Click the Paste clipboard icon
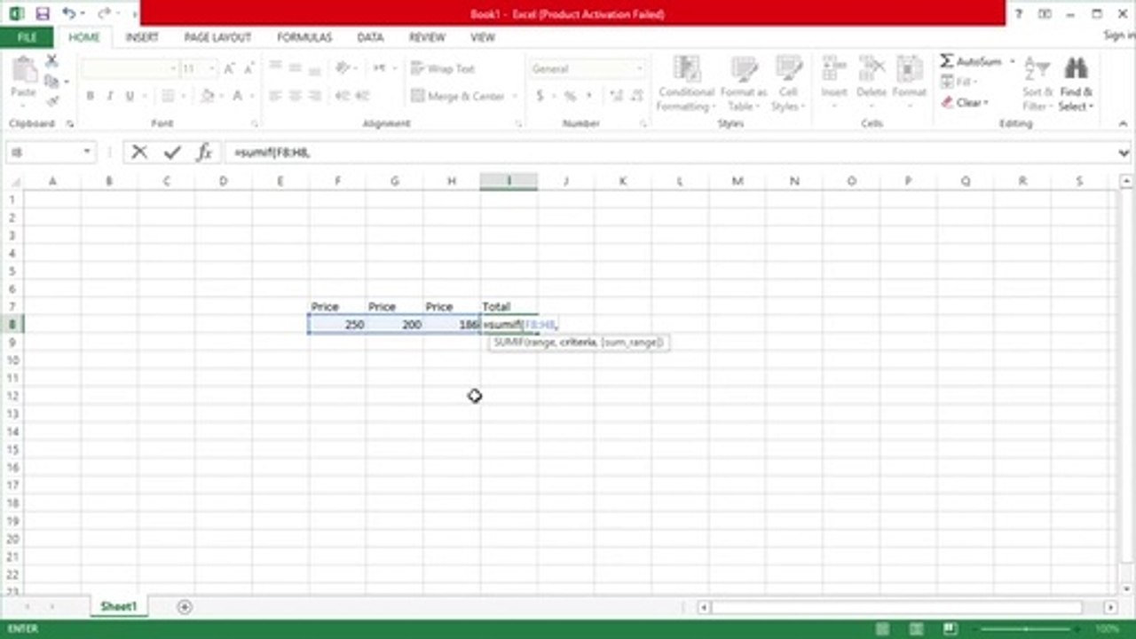 tap(24, 69)
